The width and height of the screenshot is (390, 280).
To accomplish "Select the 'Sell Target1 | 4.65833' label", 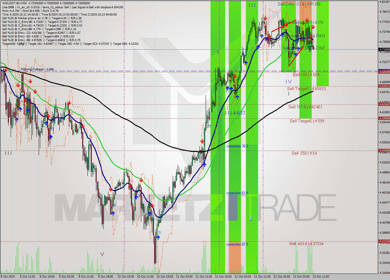I will point(306,89).
